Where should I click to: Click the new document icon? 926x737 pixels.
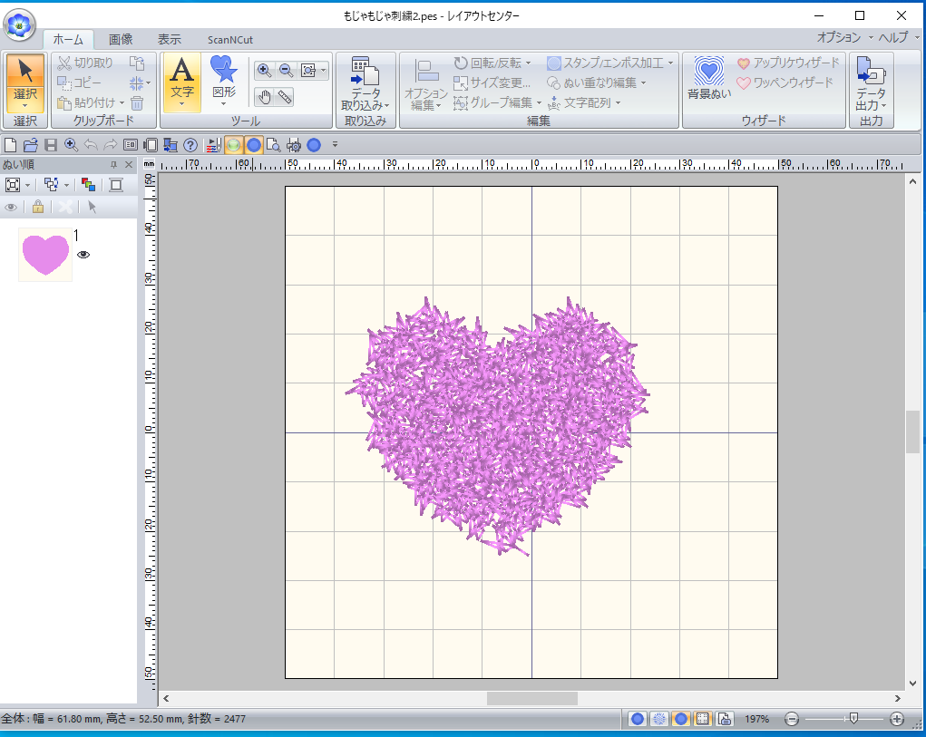pyautogui.click(x=10, y=144)
